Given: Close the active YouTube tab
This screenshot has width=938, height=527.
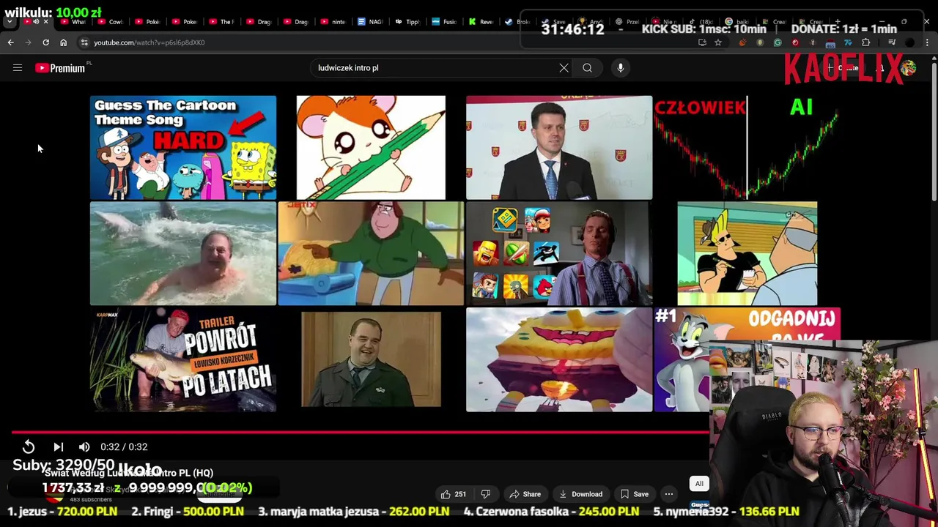Looking at the screenshot, I should coord(45,22).
